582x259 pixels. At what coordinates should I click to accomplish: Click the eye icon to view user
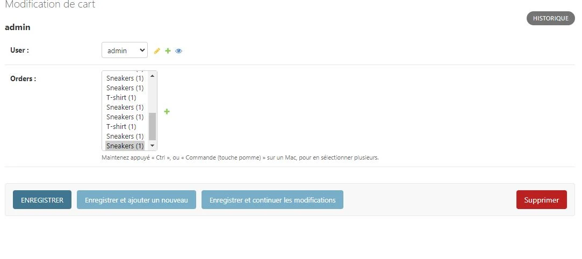[x=179, y=51]
